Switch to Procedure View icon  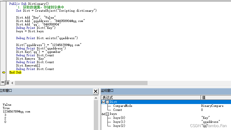[x=3, y=83]
